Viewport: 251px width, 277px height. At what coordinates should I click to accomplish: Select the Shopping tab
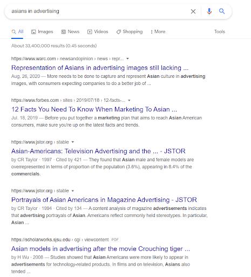[x=130, y=32]
